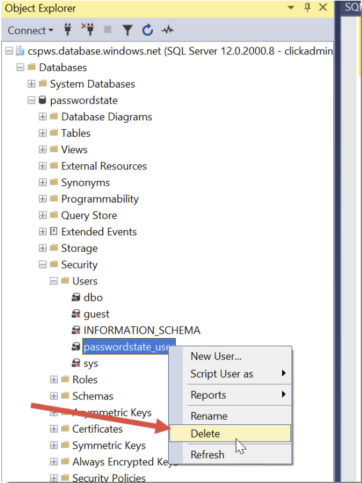Collapse the Security folder
Image resolution: width=362 pixels, height=483 pixels.
(x=43, y=264)
